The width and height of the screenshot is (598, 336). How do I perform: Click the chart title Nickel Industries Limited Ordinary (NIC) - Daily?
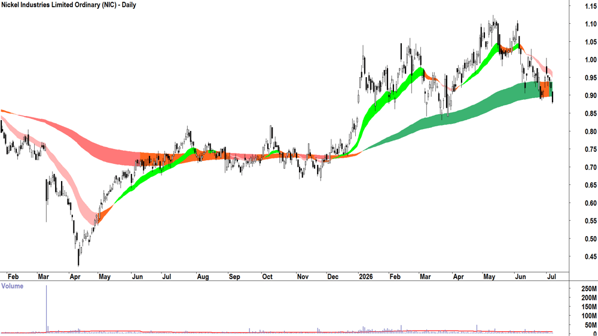click(x=69, y=5)
